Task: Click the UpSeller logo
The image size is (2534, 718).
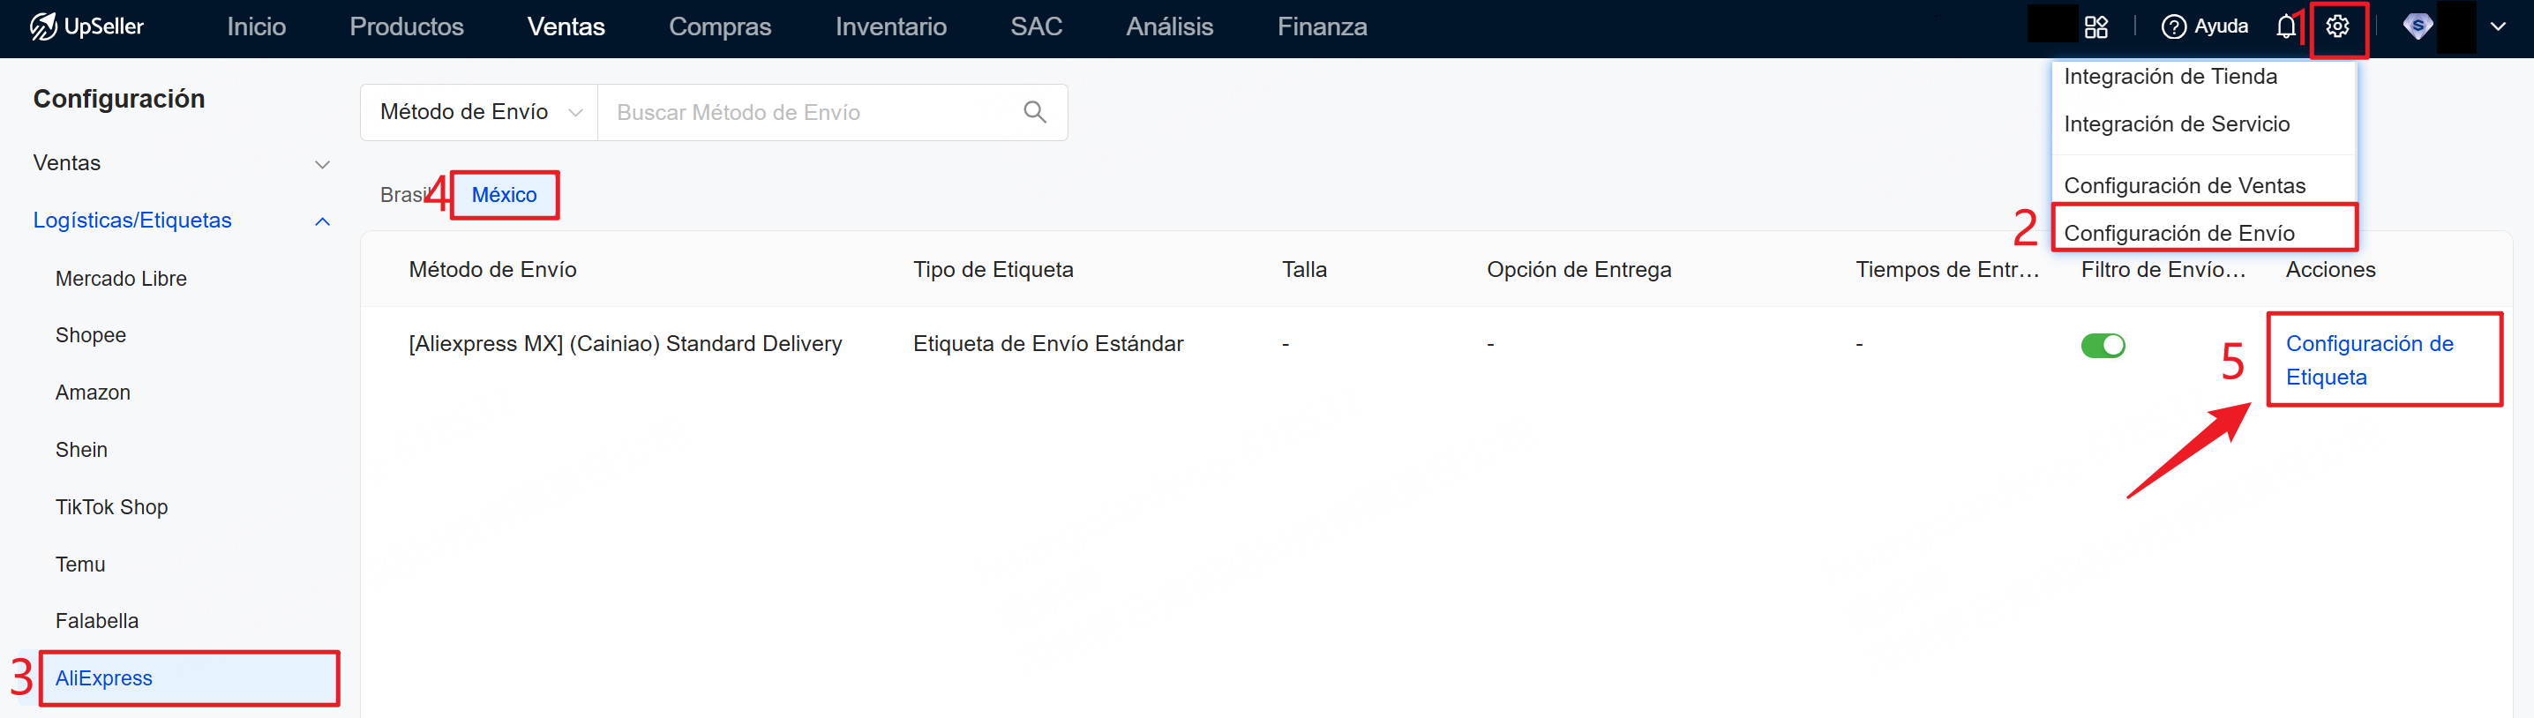Action: (86, 26)
